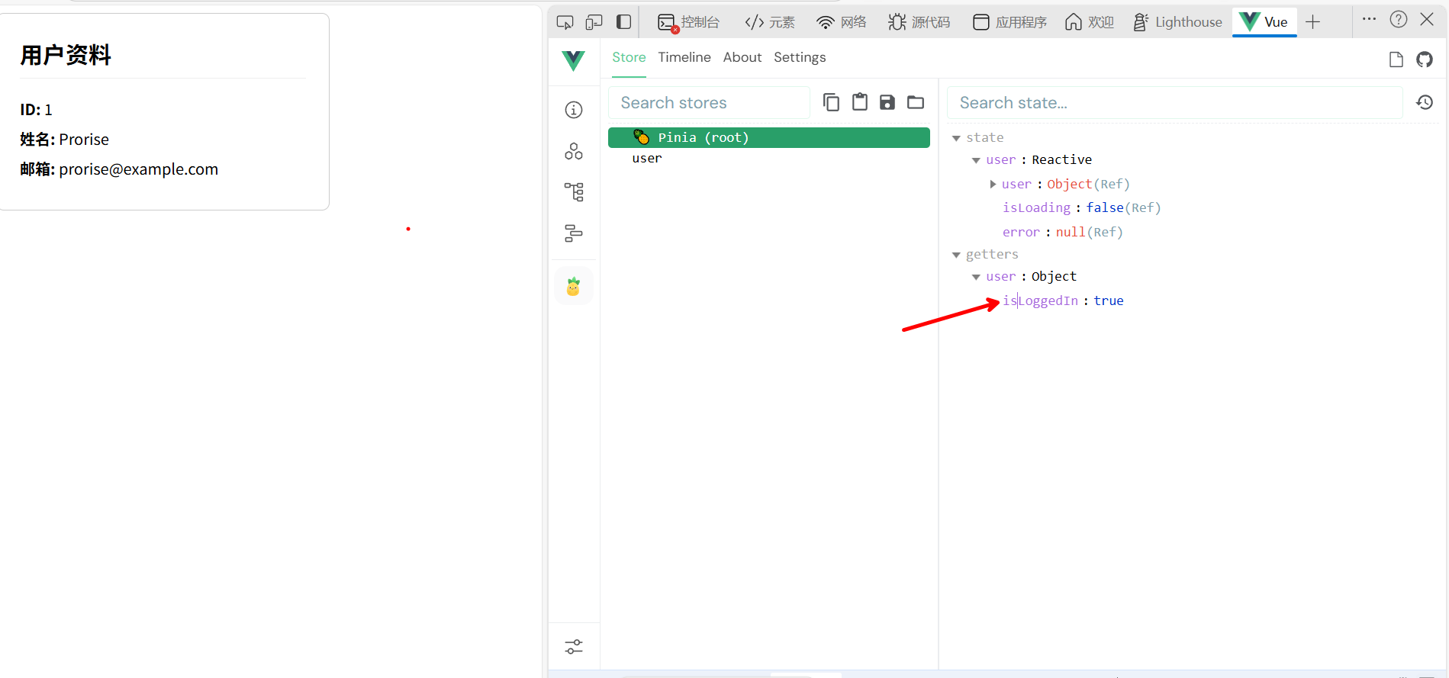Open the Pinia pineapple inspector in sidebar
The image size is (1449, 678).
[573, 287]
